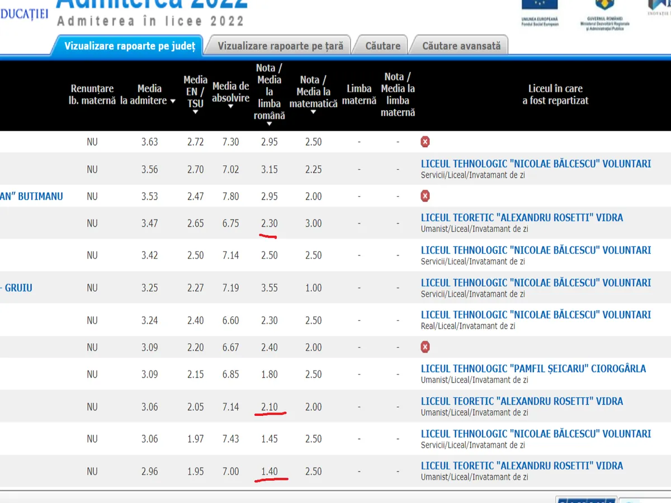
Task: Sort by Media EN / TSU arrow
Action: tap(195, 112)
